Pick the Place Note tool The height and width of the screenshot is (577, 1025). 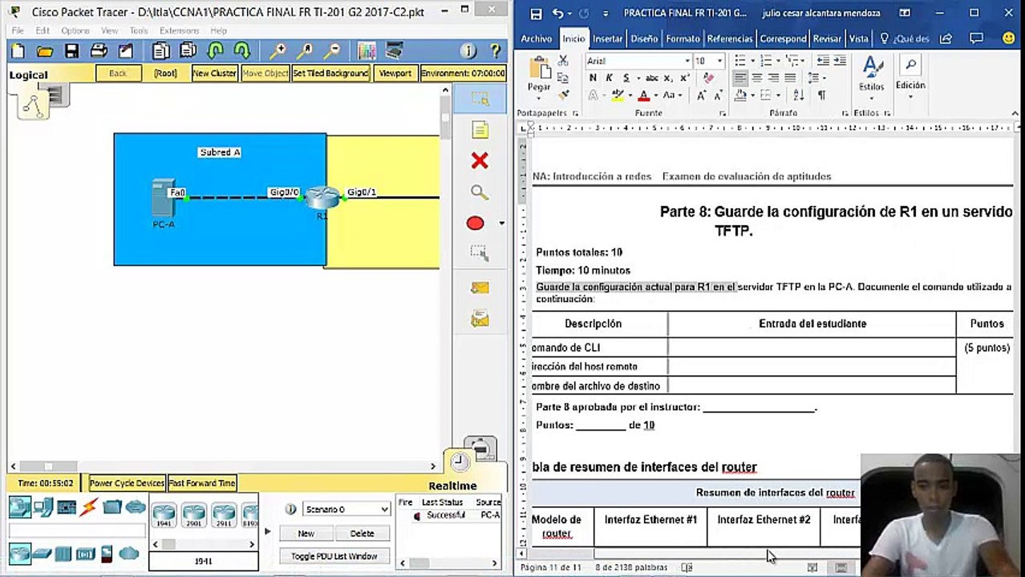point(480,130)
